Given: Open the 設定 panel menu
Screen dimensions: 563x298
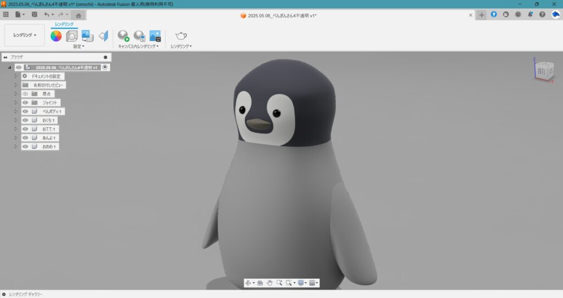Looking at the screenshot, I should pyautogui.click(x=79, y=47).
